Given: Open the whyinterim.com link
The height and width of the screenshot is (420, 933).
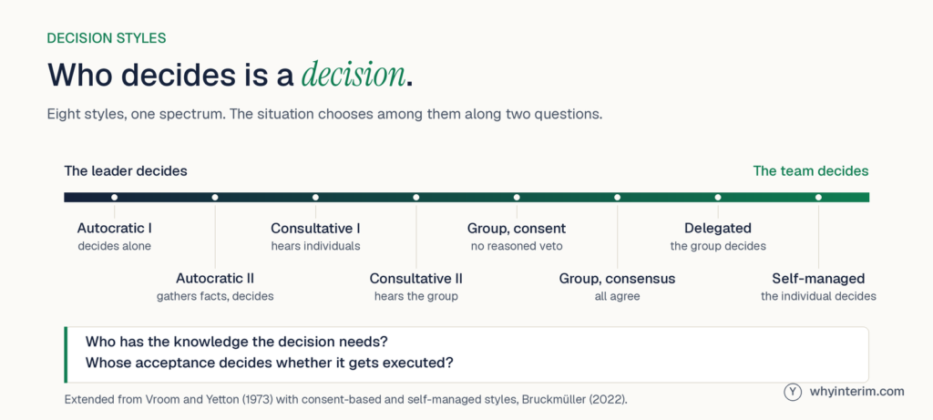Looking at the screenshot, I should pyautogui.click(x=856, y=392).
